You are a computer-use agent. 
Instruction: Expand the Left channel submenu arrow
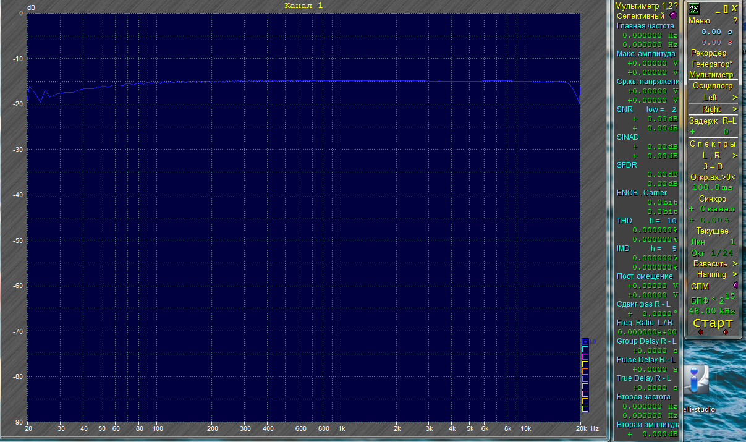735,98
